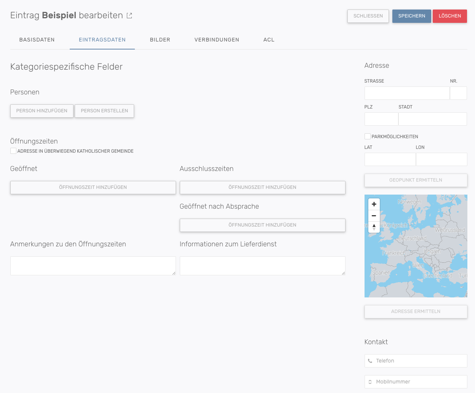Click into the Strasse text field
The width and height of the screenshot is (475, 393).
[x=407, y=93]
